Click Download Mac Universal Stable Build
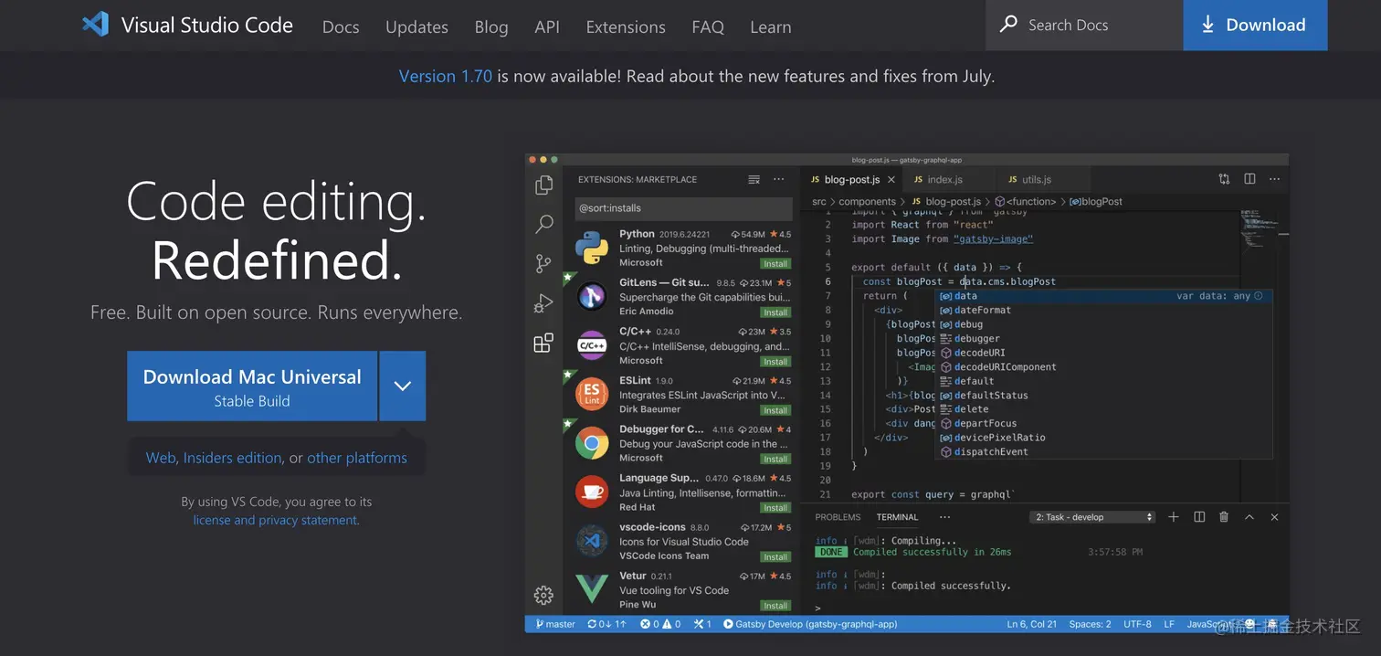The width and height of the screenshot is (1381, 656). [252, 386]
